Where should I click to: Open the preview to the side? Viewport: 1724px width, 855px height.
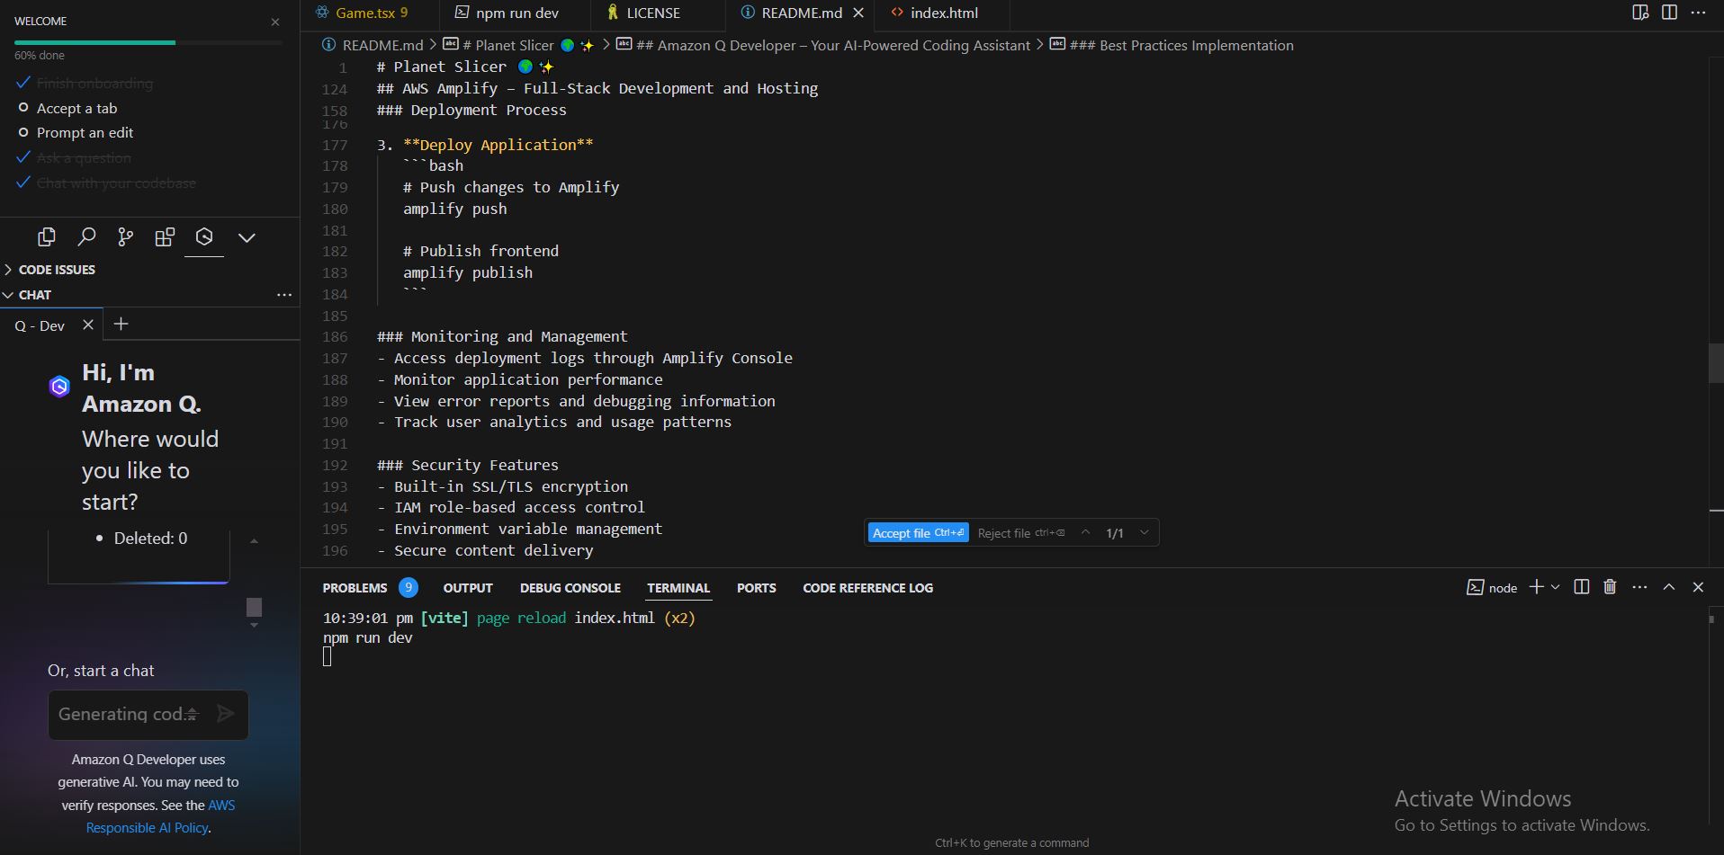click(1640, 13)
